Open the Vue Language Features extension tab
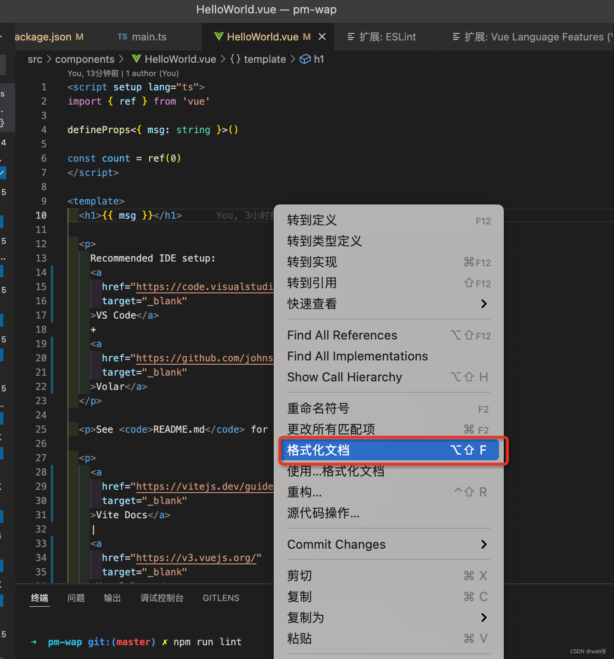The height and width of the screenshot is (659, 614). [x=527, y=37]
